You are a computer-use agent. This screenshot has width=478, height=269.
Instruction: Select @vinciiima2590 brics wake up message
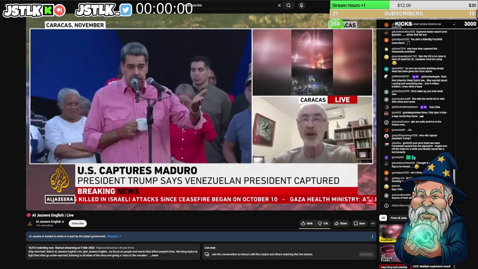(418, 93)
